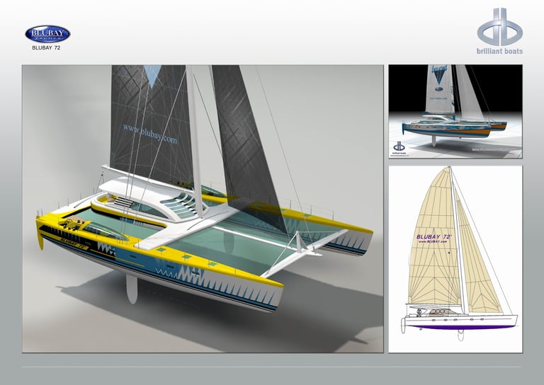Click 'BLUBAY 72'' text on the beige sail
544x385 pixels.
click(433, 236)
